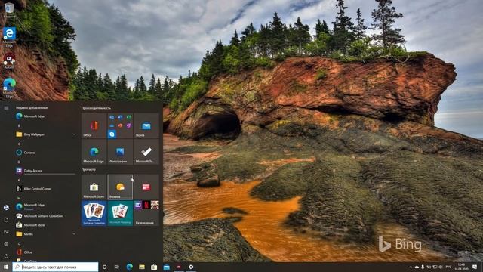
Task: Open the Фотографии photos tile
Action: 120,152
